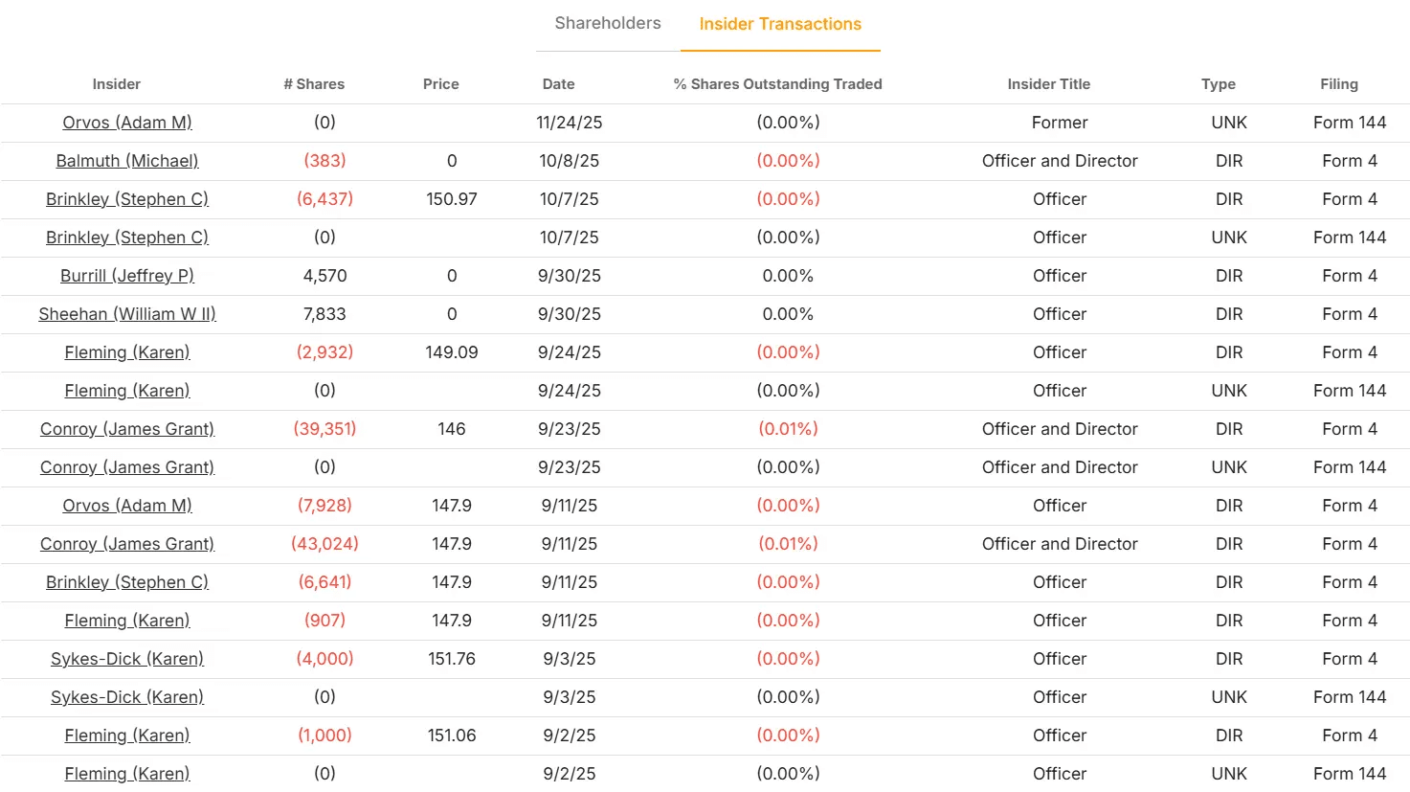Open Sykes-Dick (Karen) link with 4,000 shares
This screenshot has height=792, width=1410.
click(x=127, y=659)
